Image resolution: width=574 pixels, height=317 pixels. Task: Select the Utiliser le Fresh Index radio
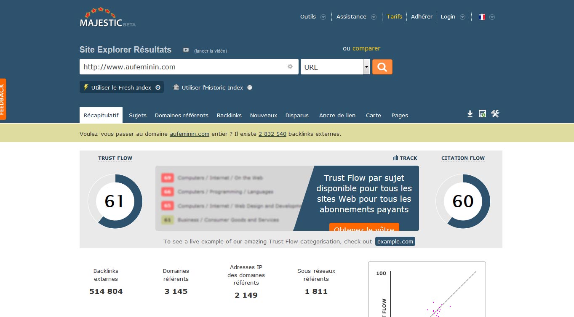point(158,87)
